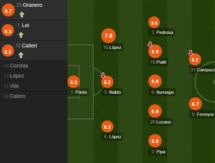Click the 6. López name label

coord(113,137)
